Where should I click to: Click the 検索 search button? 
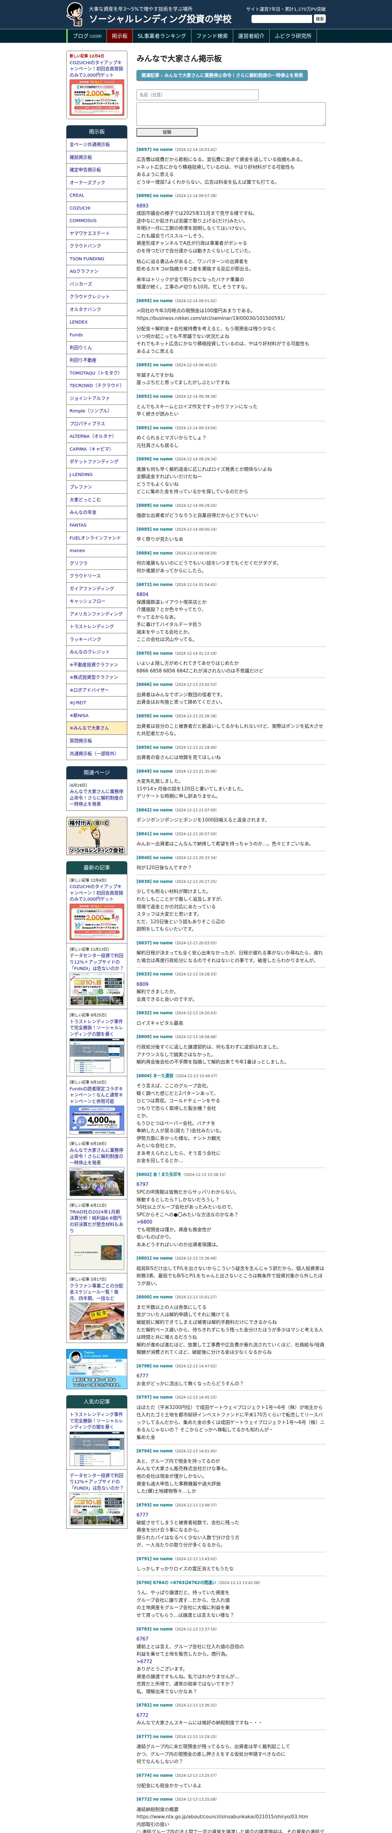tap(319, 19)
